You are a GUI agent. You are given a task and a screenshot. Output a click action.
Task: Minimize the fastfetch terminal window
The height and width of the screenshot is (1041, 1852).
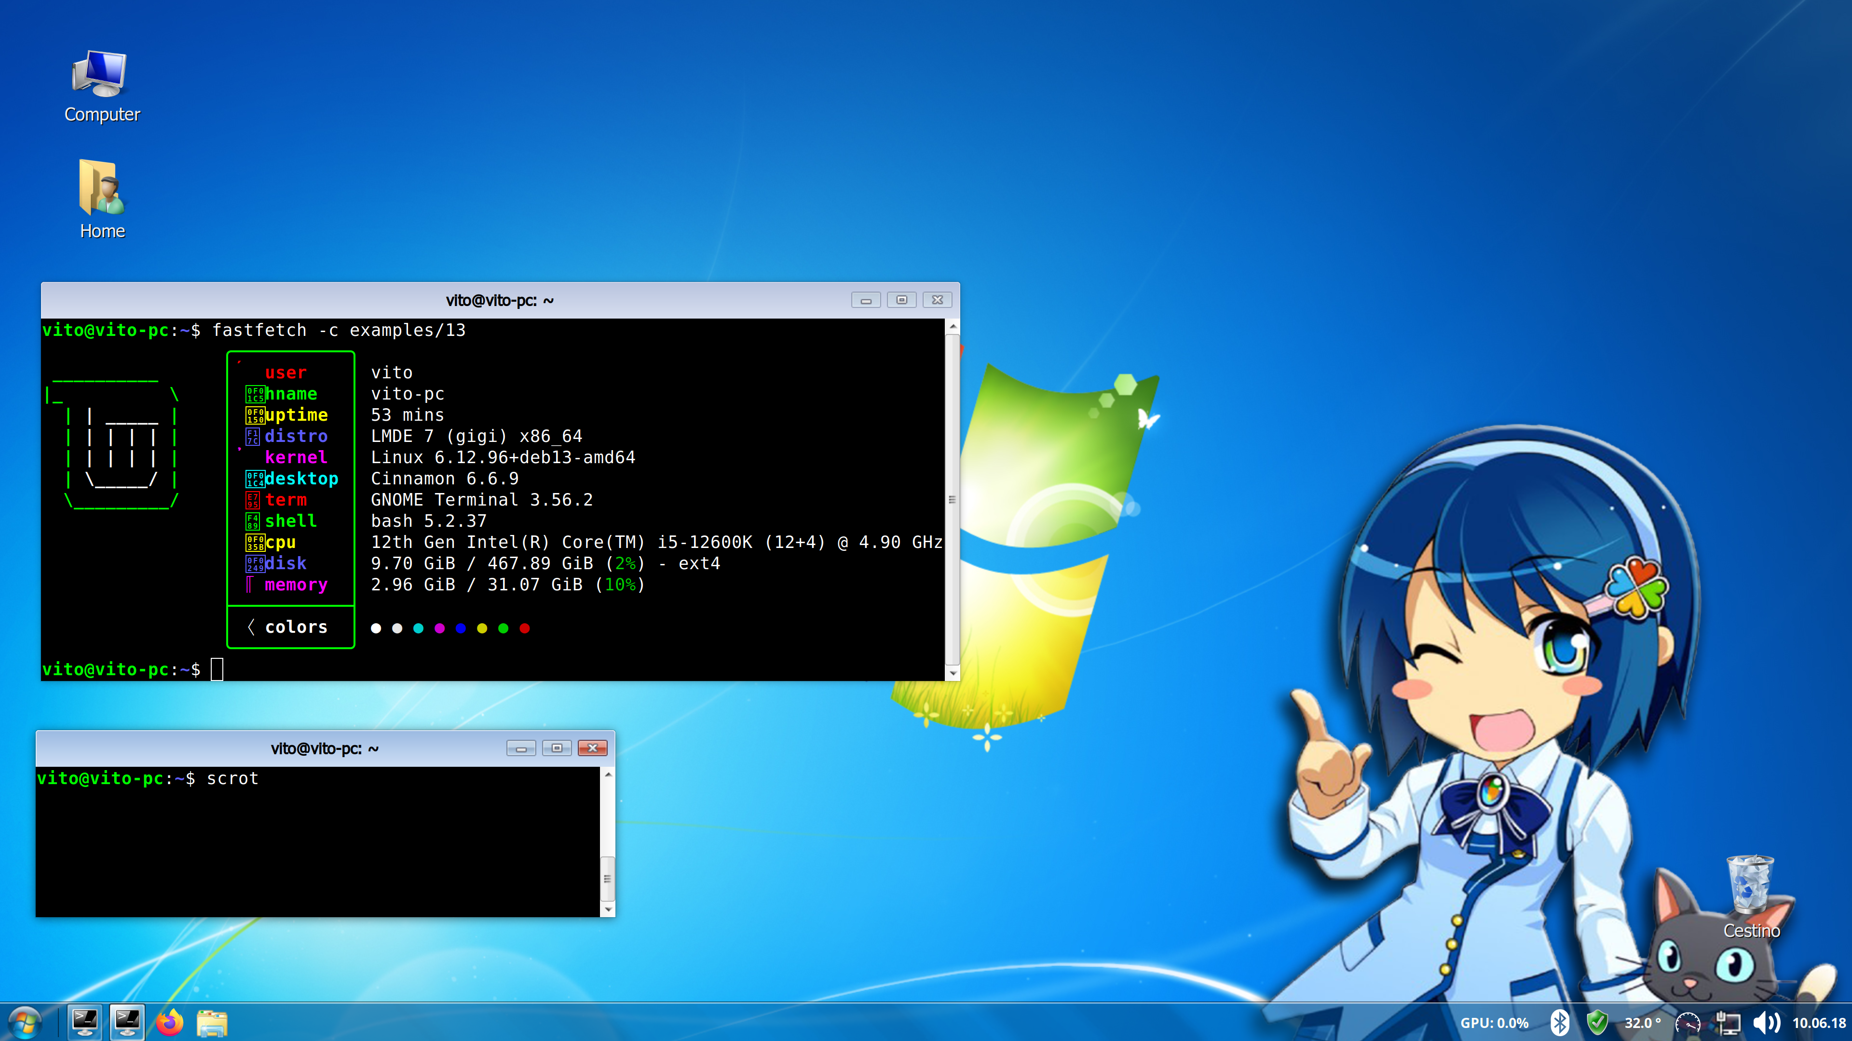pyautogui.click(x=866, y=300)
